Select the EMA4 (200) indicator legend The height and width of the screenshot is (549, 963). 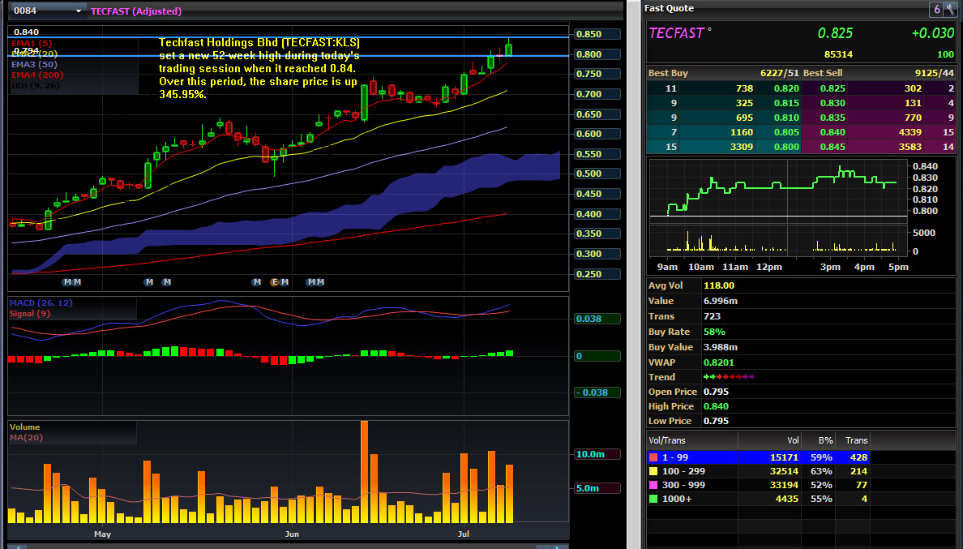click(x=37, y=75)
